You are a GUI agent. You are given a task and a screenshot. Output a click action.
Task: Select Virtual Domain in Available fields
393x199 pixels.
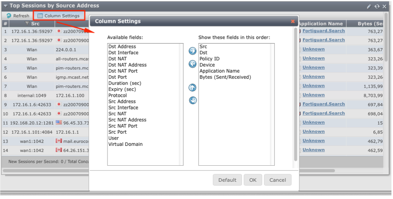[x=125, y=144]
